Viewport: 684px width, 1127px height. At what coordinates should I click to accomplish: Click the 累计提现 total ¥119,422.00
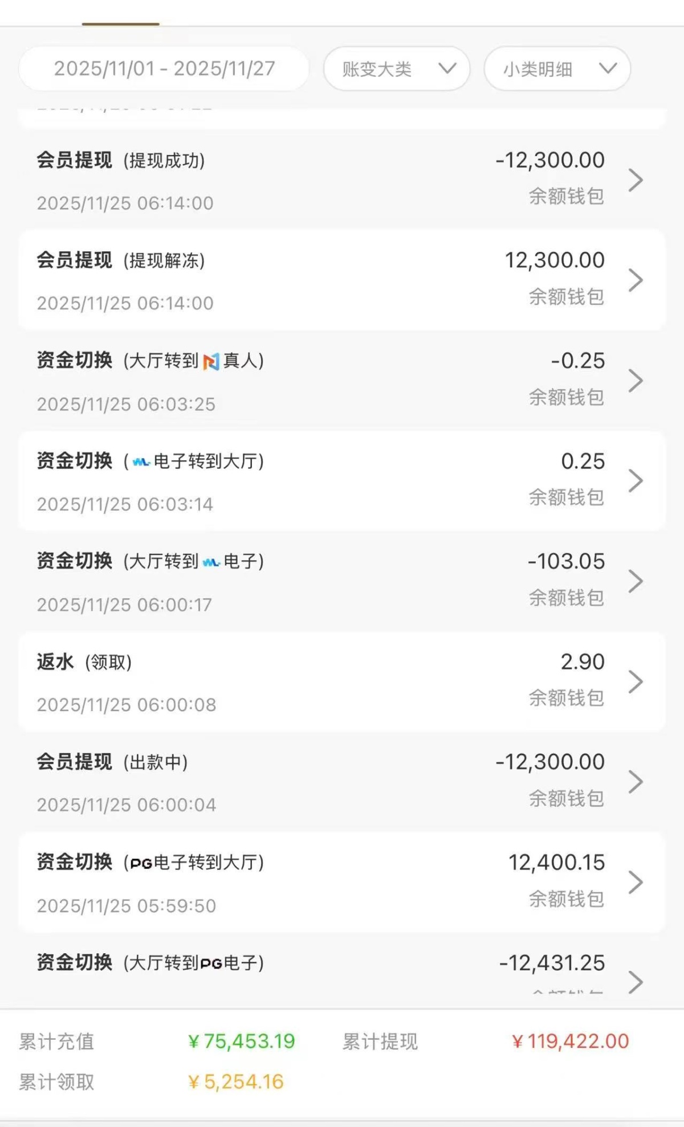(x=570, y=1042)
